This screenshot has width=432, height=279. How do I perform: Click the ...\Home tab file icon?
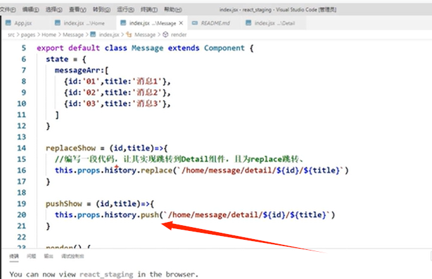coord(58,23)
